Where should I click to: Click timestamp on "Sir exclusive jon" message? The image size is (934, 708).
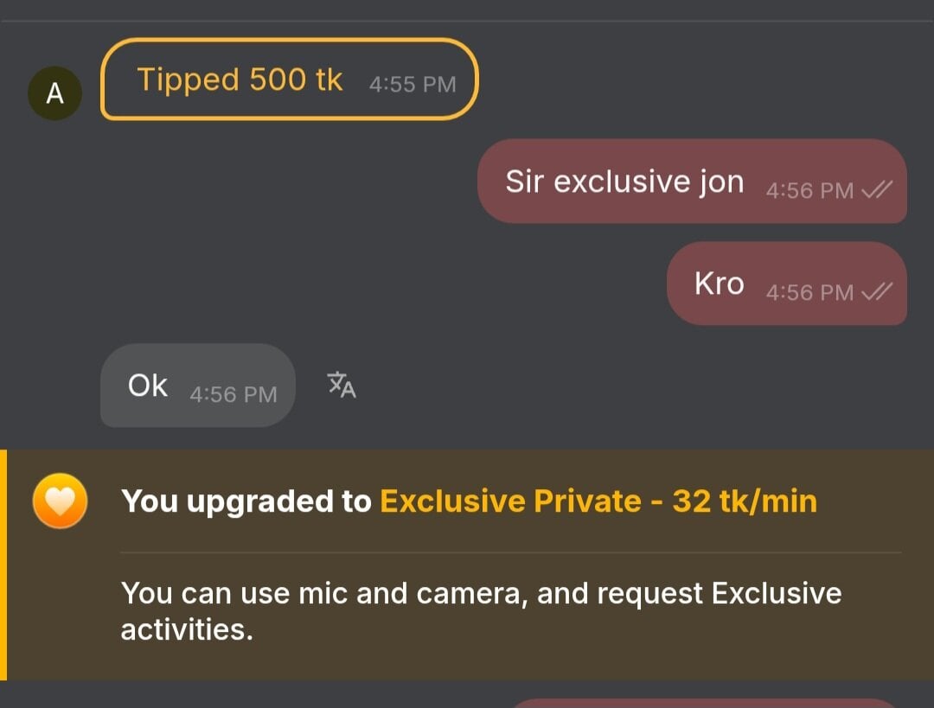pos(809,191)
